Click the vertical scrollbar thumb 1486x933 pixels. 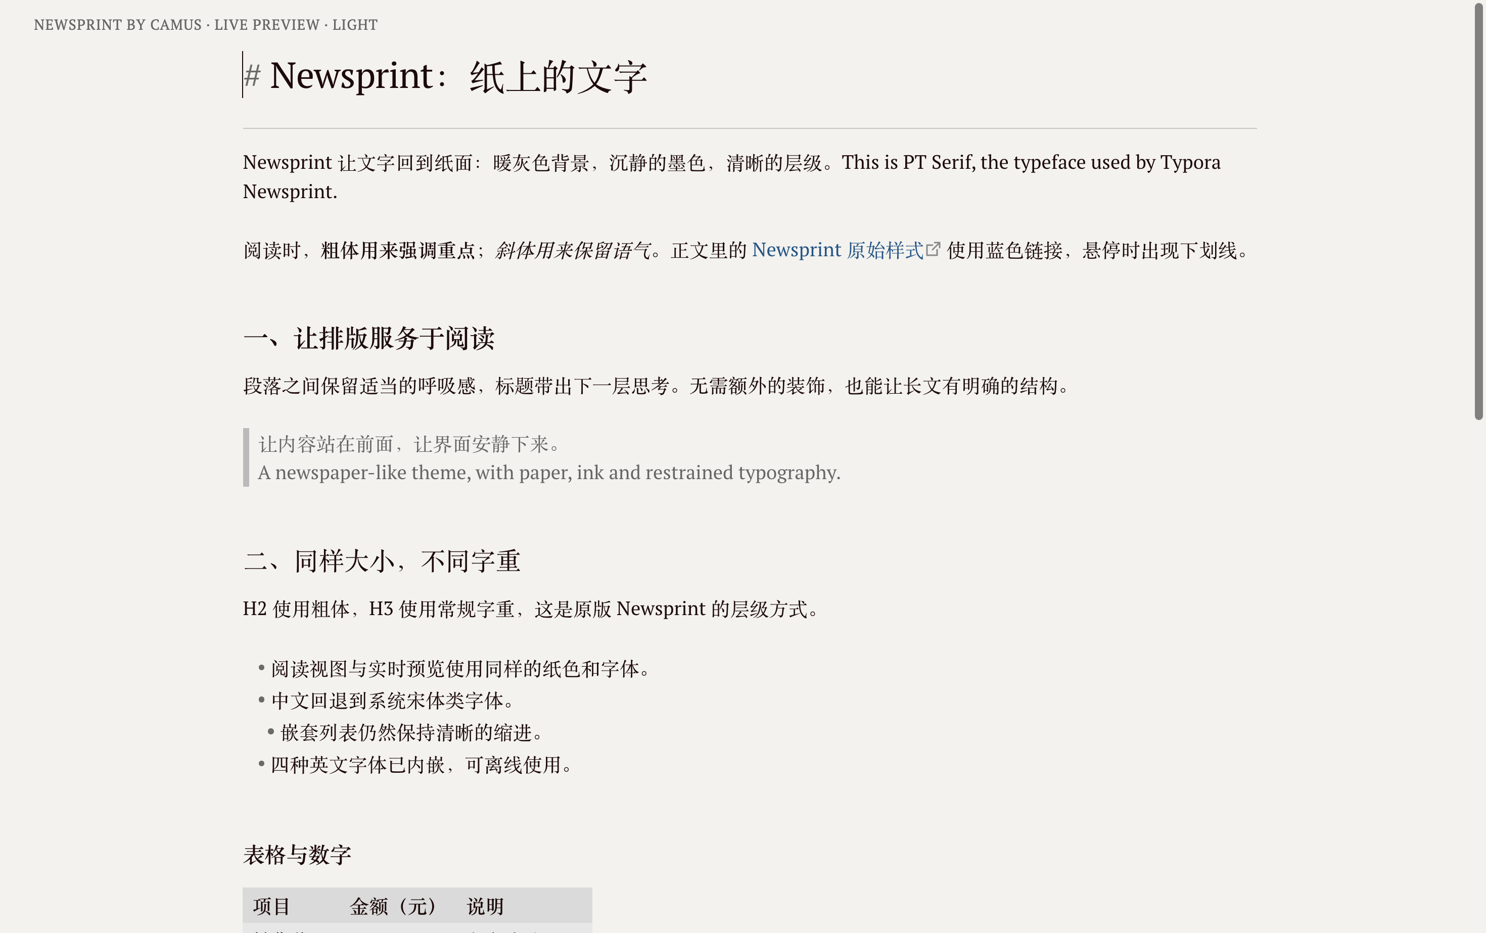1478,212
